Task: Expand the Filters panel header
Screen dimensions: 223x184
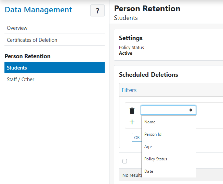Action: 129,90
